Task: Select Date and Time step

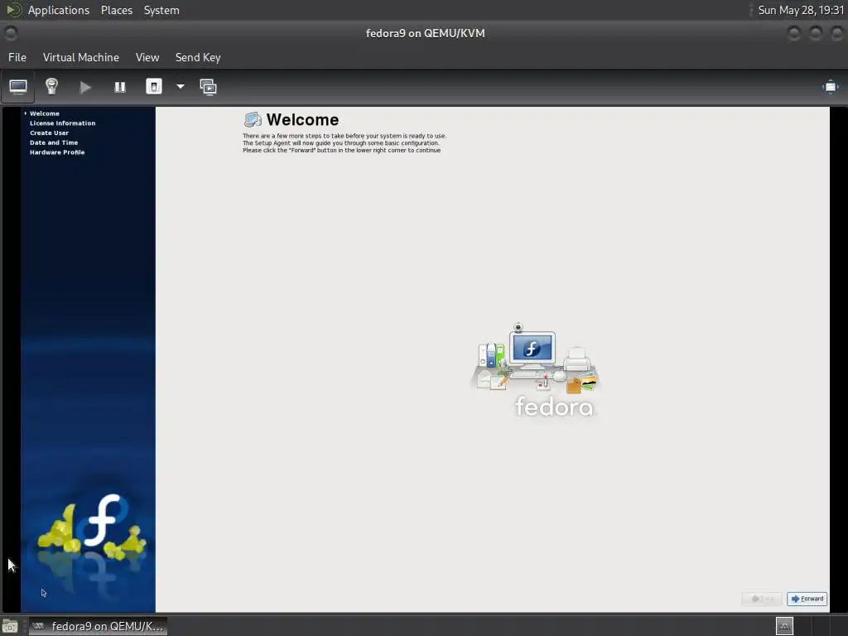Action: (x=54, y=142)
